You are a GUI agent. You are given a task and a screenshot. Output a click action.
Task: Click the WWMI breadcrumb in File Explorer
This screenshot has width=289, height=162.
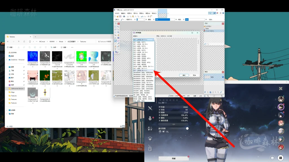point(52,42)
